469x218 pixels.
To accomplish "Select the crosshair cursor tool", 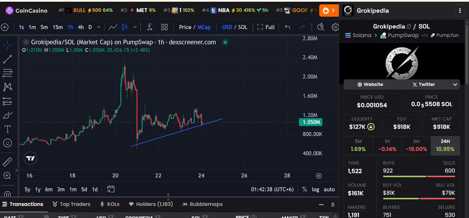I will pyautogui.click(x=7, y=46).
